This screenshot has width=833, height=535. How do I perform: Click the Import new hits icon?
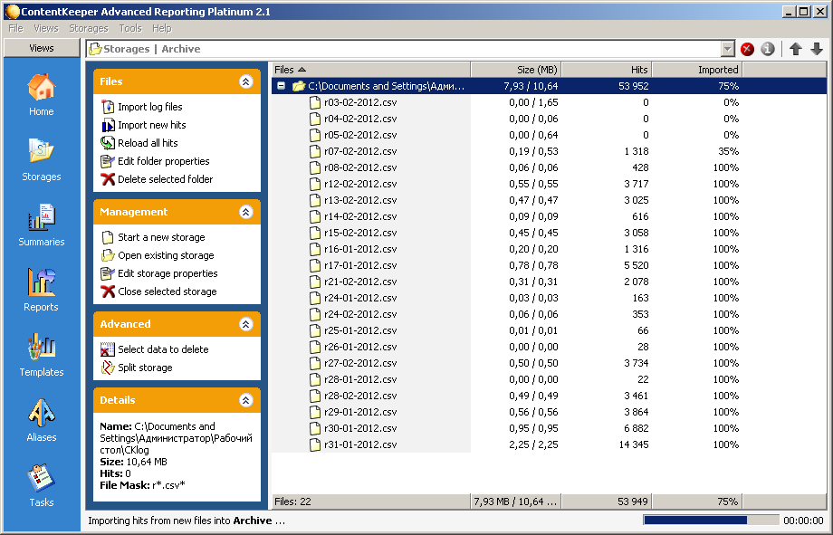coord(108,125)
